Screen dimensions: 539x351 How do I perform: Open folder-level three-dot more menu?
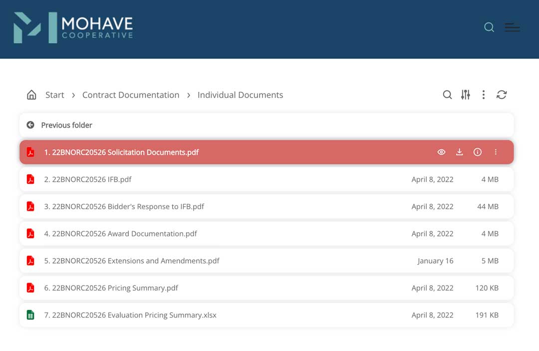[483, 94]
